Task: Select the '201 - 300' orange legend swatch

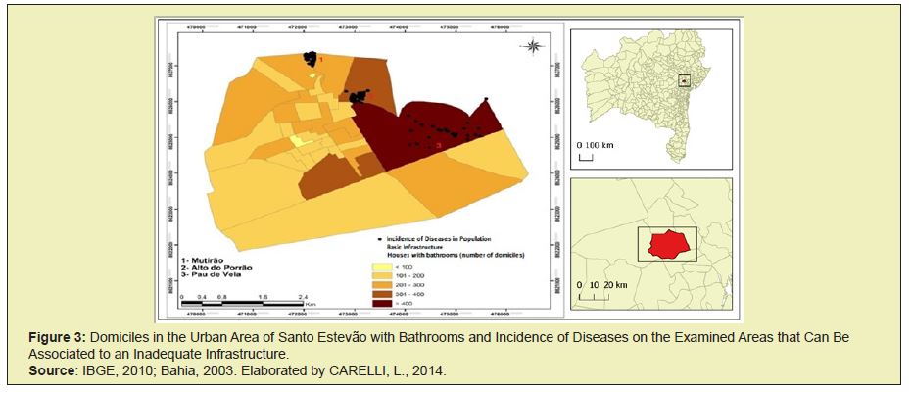Action: (384, 285)
